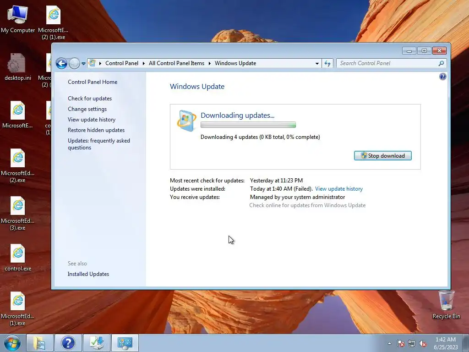Viewport: 469px width, 352px height.
Task: Minimize the Windows Update window
Action: pyautogui.click(x=409, y=51)
